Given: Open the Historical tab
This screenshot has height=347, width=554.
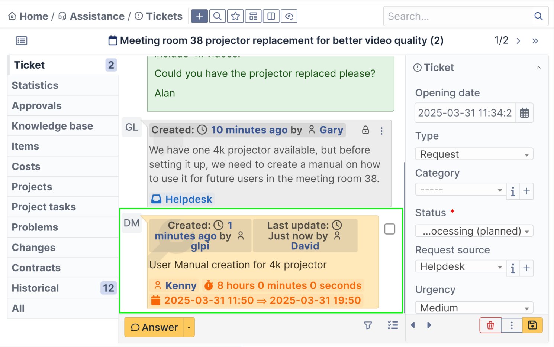Looking at the screenshot, I should click(x=35, y=288).
